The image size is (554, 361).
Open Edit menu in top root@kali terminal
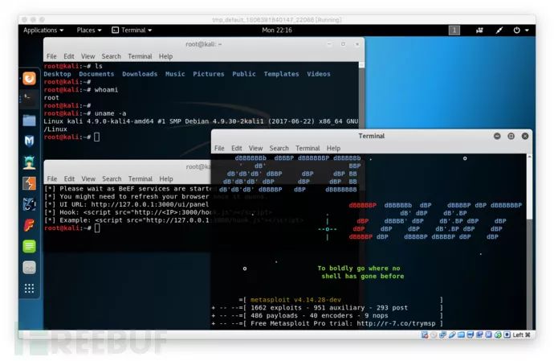69,56
